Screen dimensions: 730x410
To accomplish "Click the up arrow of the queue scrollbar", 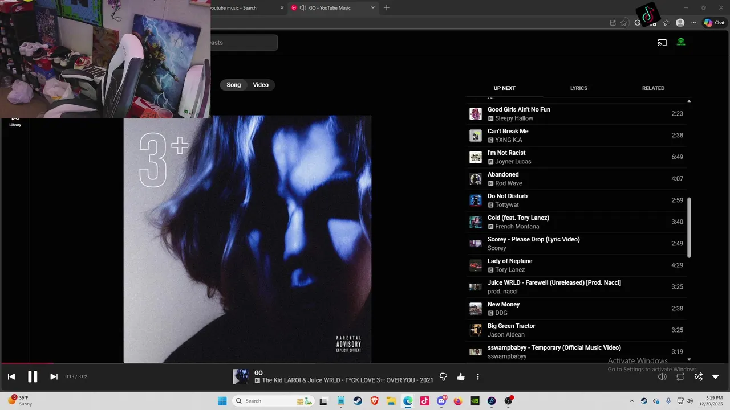I will (x=689, y=101).
